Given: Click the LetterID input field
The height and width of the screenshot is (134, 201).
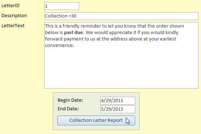Looking at the screenshot, I should coord(61,6).
